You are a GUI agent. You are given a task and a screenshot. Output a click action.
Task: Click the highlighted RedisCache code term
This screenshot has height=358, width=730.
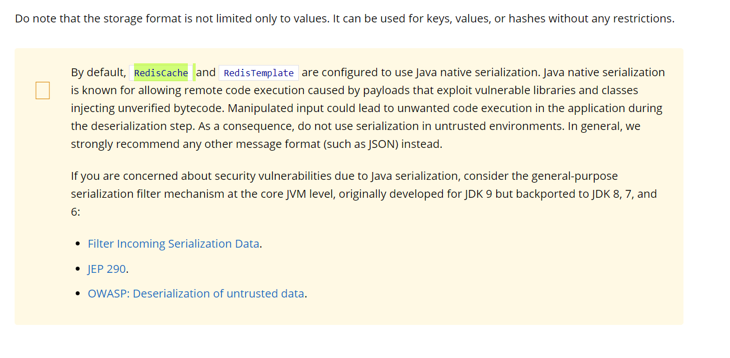click(161, 73)
